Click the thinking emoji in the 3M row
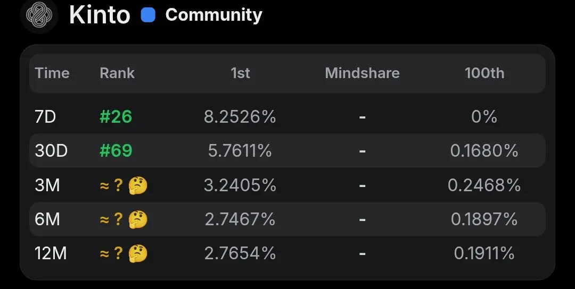575x289 pixels. tap(138, 185)
